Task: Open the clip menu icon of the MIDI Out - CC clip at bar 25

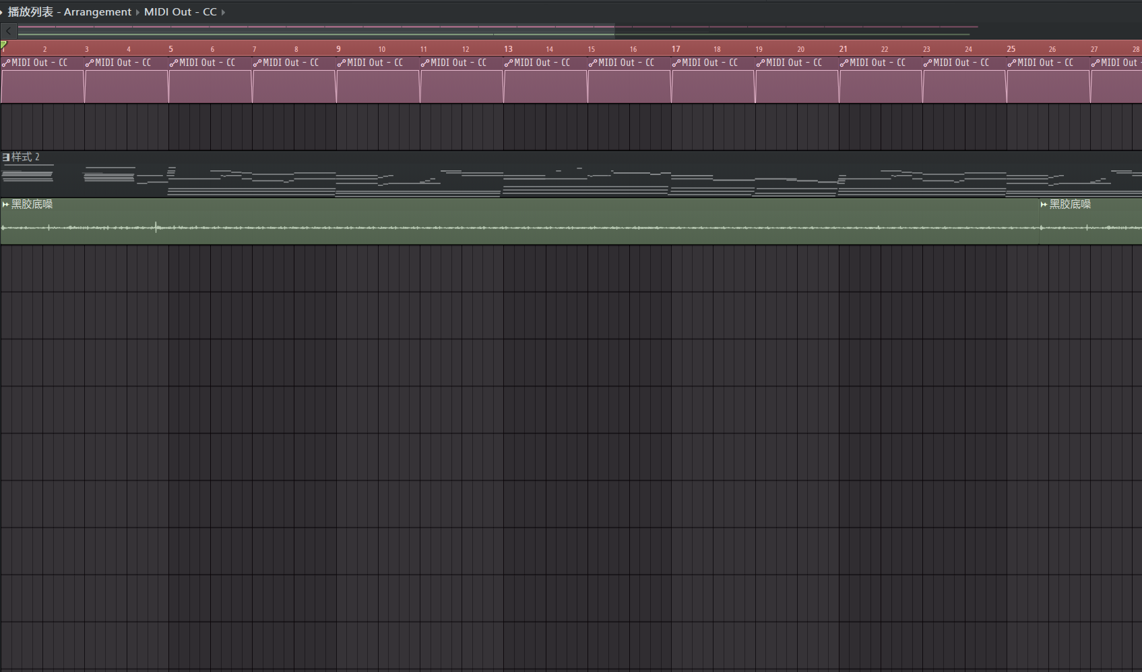Action: pos(1012,63)
